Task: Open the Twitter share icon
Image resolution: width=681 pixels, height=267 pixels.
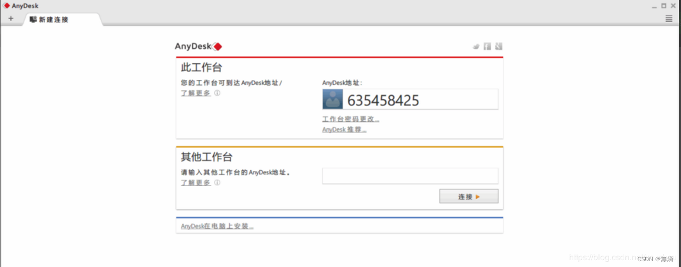Action: (x=476, y=46)
